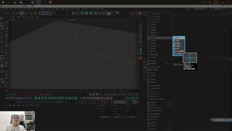Open the Windows Start menu
Viewport: 232px width, 131px height.
click(x=3, y=2)
